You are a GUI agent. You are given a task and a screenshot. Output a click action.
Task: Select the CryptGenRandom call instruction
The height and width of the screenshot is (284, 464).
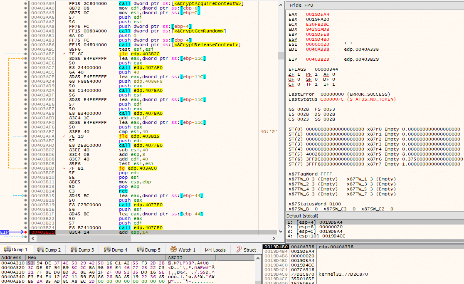pos(172,31)
